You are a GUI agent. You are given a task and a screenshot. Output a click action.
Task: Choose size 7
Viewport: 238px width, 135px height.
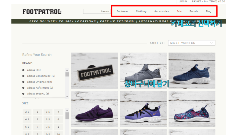point(37,127)
